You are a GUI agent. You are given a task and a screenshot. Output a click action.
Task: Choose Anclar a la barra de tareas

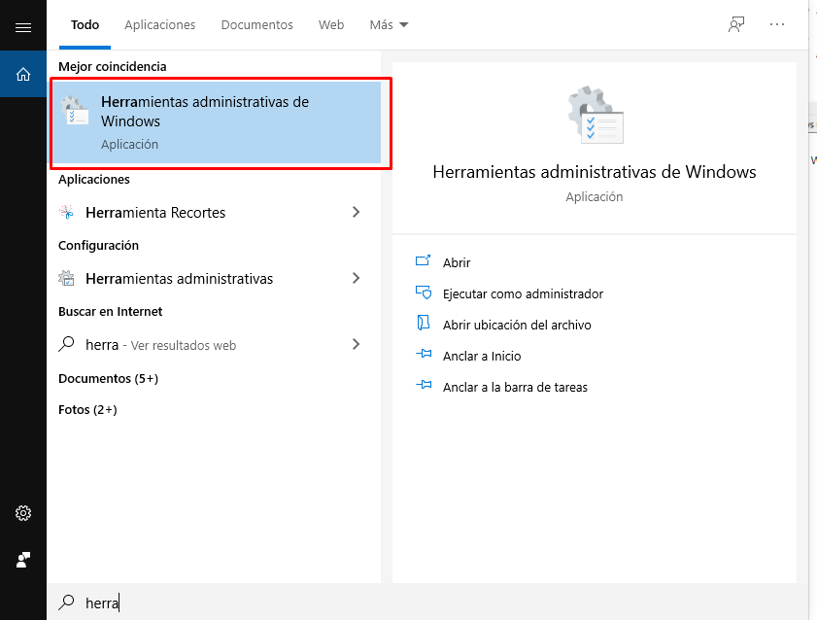tap(515, 388)
